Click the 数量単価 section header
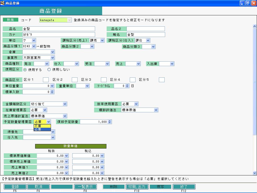 (71, 146)
